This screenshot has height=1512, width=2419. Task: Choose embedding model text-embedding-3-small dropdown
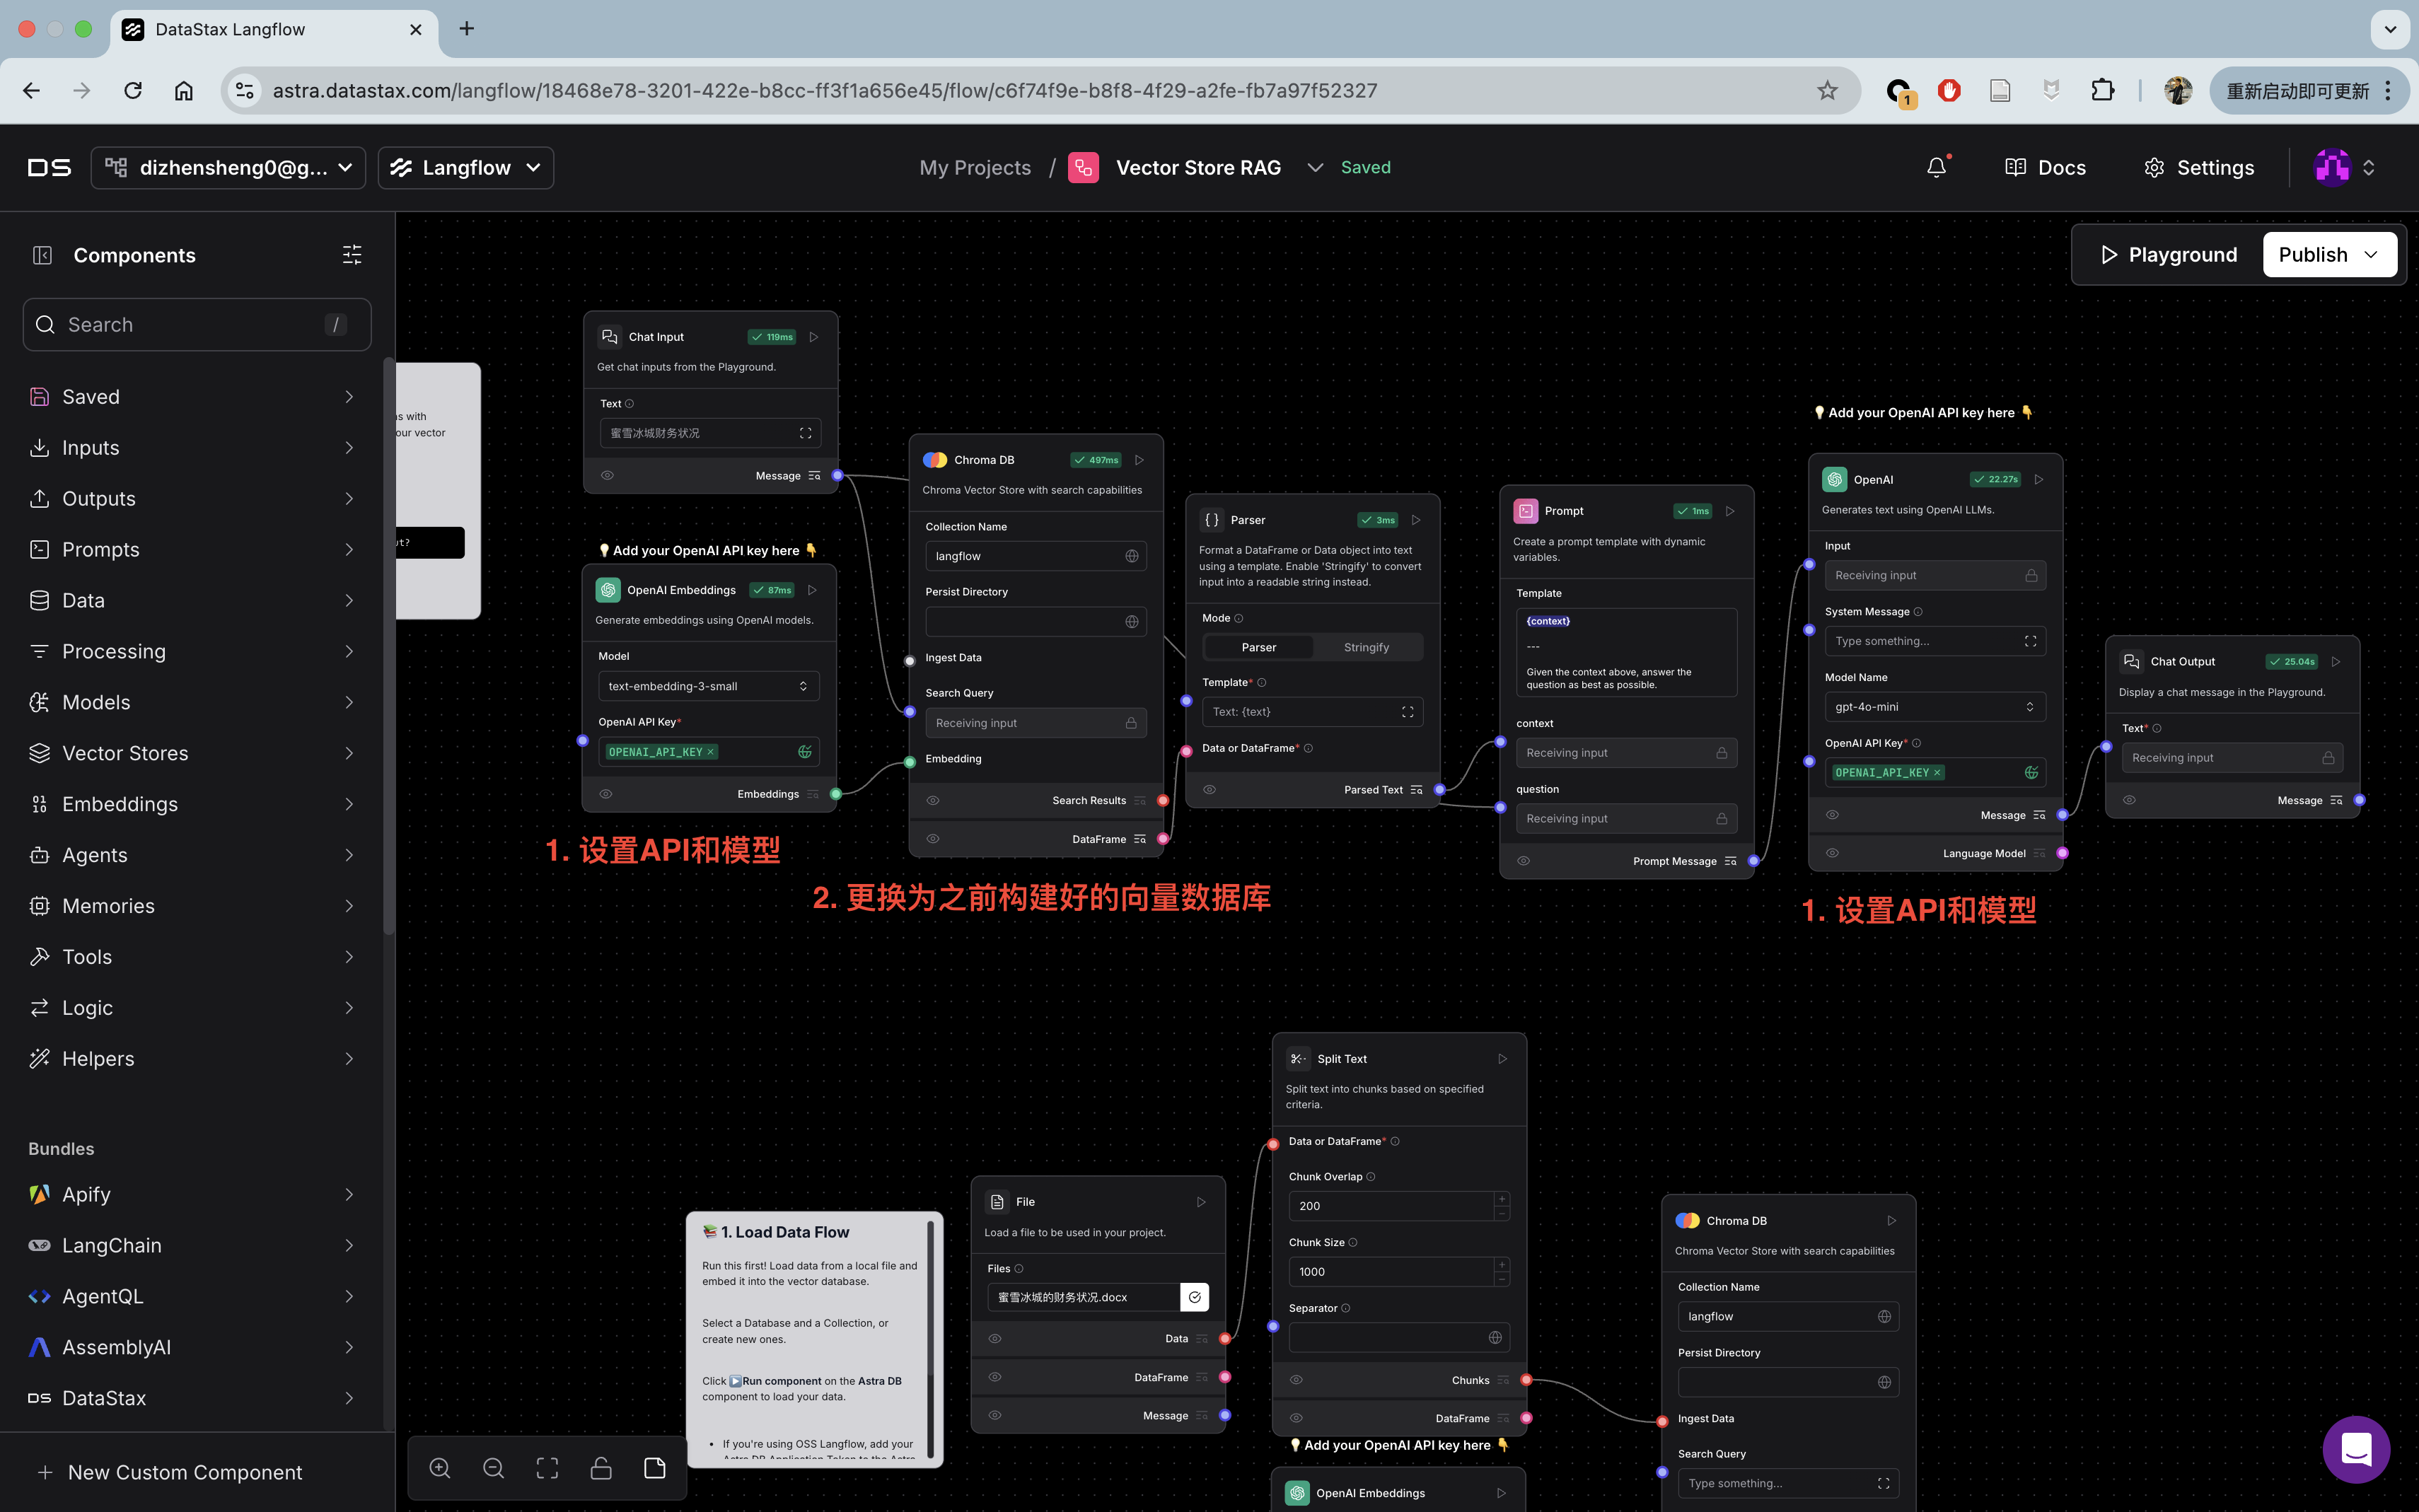pyautogui.click(x=708, y=686)
